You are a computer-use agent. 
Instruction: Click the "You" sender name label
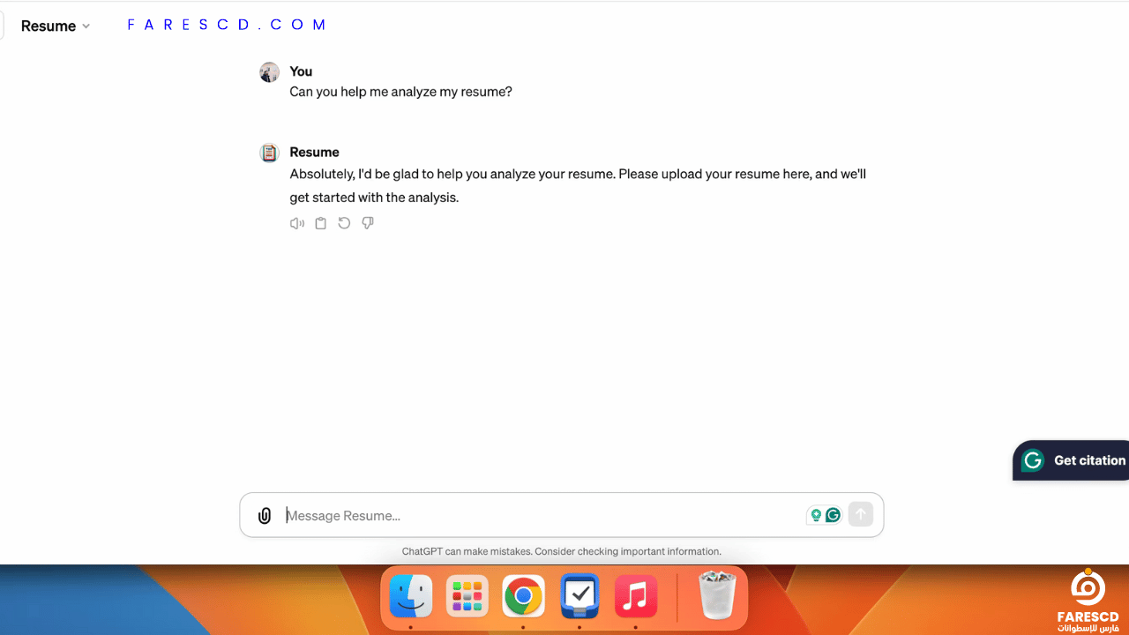[x=301, y=71]
